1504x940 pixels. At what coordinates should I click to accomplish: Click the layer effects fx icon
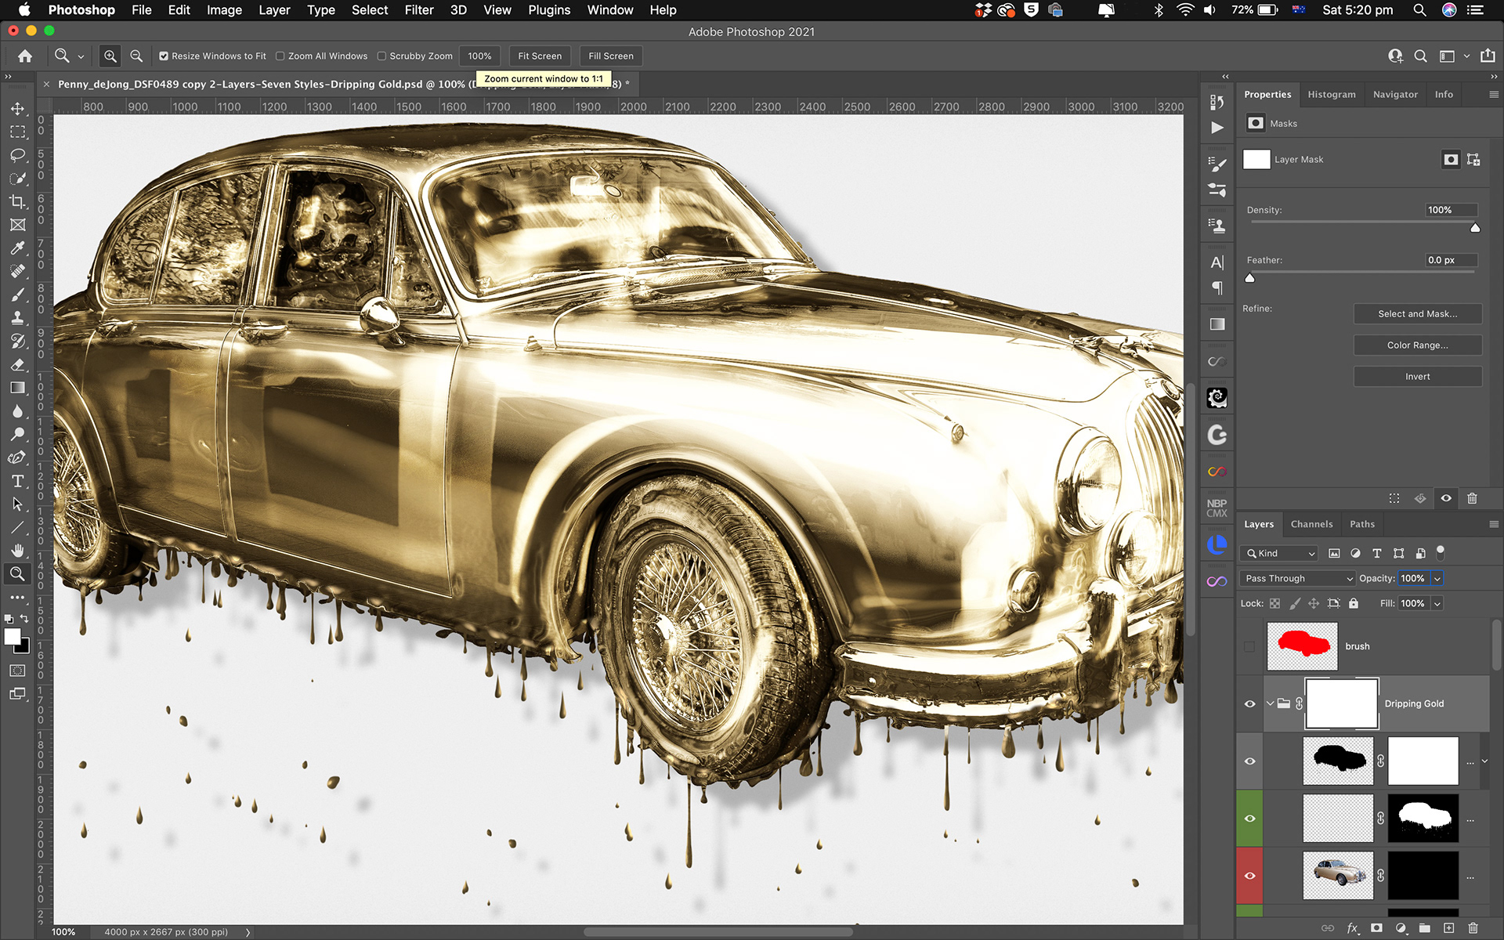click(1352, 928)
